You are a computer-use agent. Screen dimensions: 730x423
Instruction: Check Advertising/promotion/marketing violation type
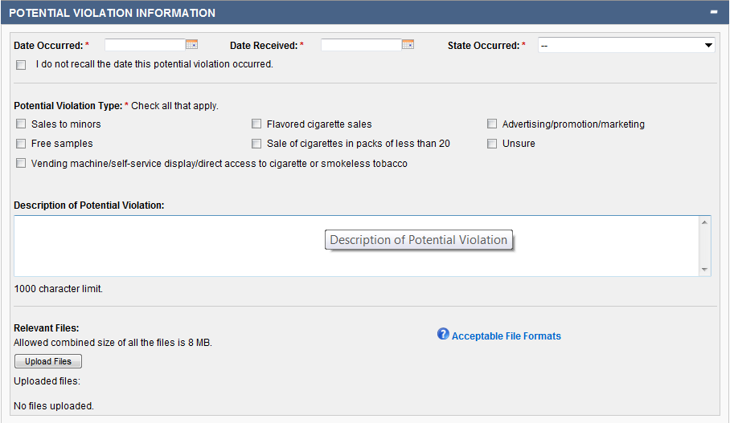pyautogui.click(x=492, y=124)
